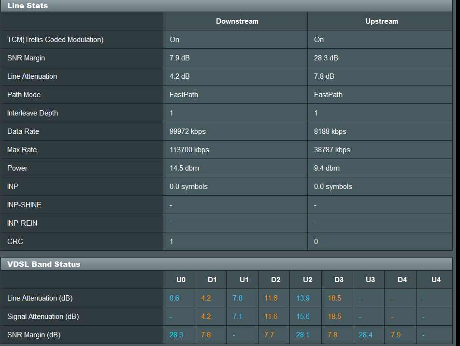Viewport: 460px width, 346px height.
Task: Select the Upstream column header
Action: [x=381, y=21]
